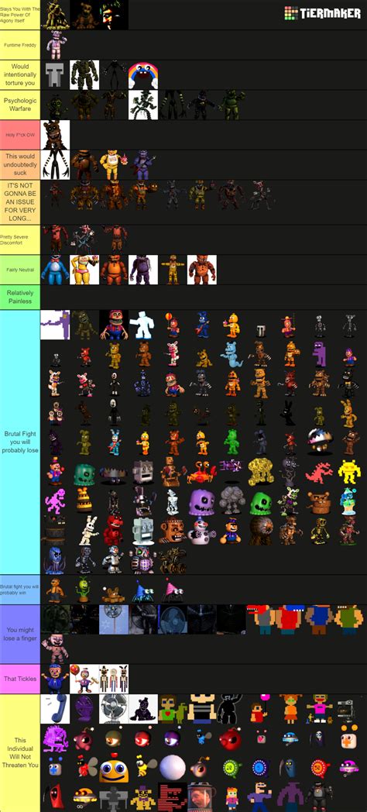Select the white-background purple pixel image
The width and height of the screenshot is (367, 812).
coord(55,325)
